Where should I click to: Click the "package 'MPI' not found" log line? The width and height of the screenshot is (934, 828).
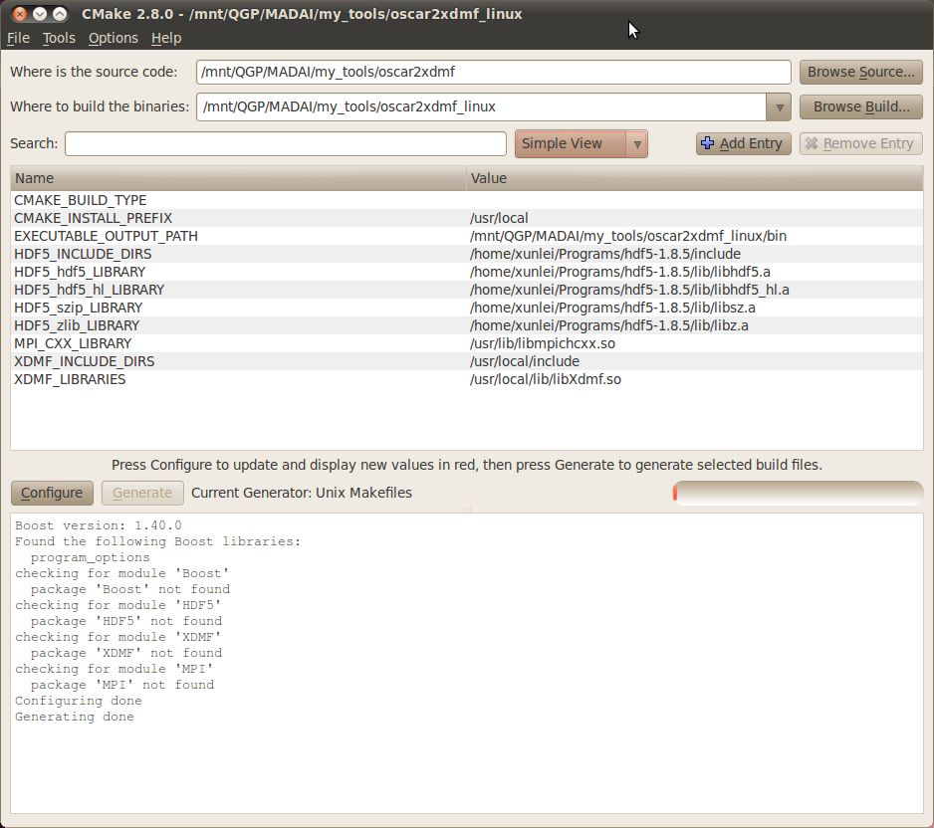coord(122,685)
